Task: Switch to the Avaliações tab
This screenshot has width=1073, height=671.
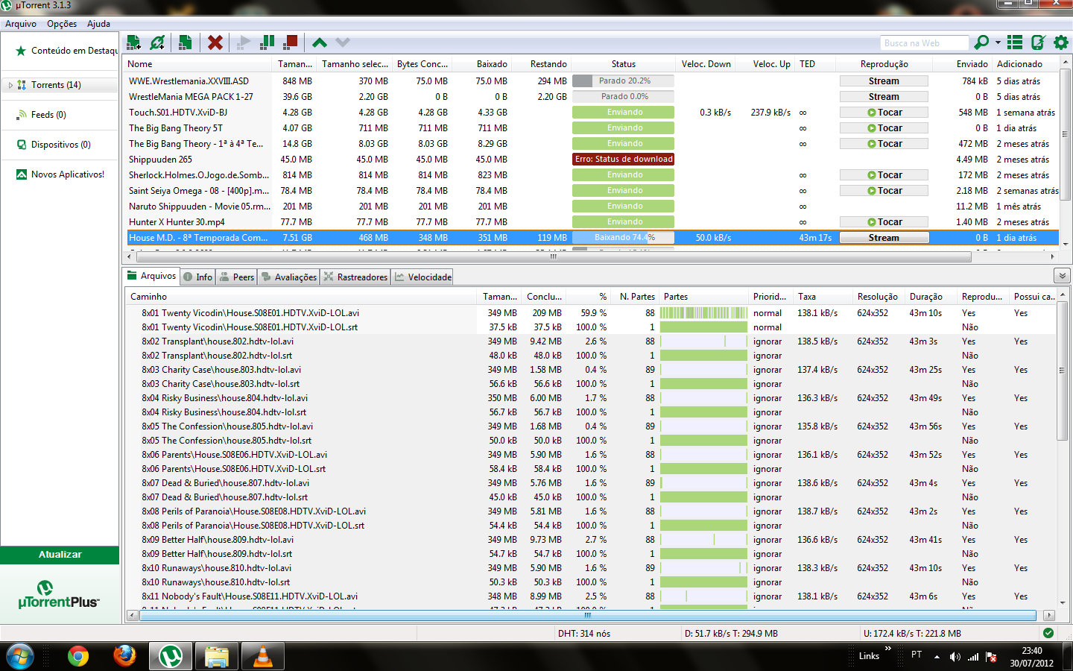Action: [289, 277]
